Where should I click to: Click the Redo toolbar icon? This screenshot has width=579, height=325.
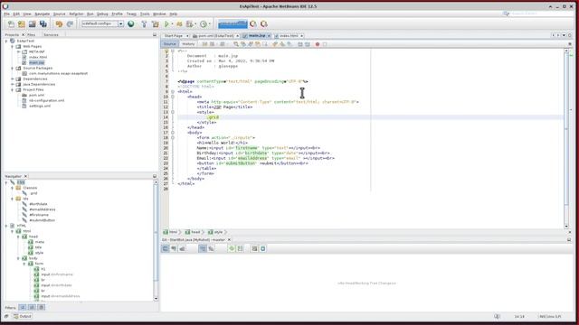coord(70,24)
